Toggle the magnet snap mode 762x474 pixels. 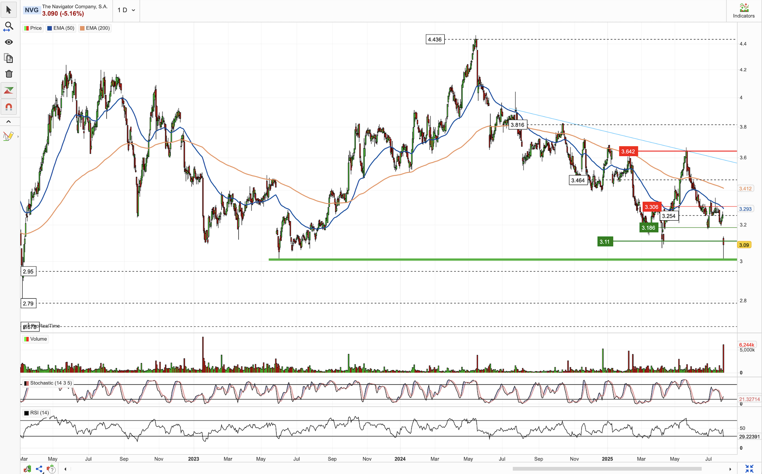9,107
